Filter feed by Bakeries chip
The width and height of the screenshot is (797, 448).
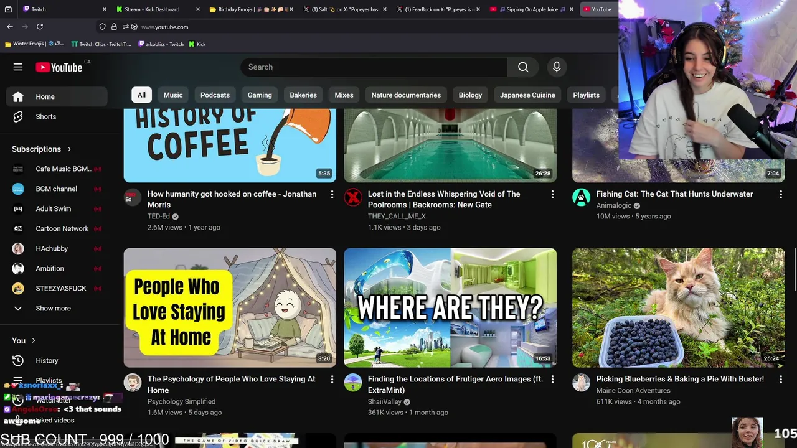[x=303, y=95]
